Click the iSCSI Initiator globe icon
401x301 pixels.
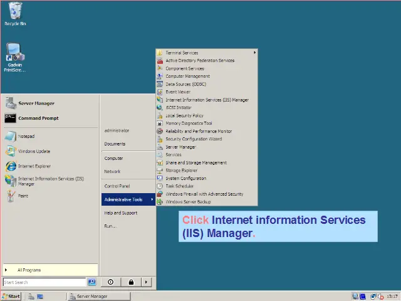click(x=160, y=107)
